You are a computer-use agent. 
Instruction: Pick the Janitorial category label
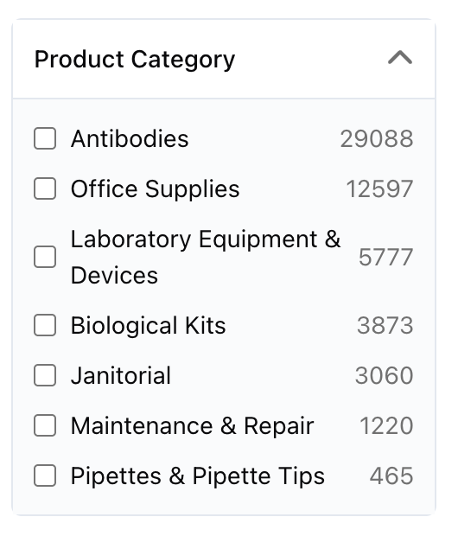coord(121,376)
